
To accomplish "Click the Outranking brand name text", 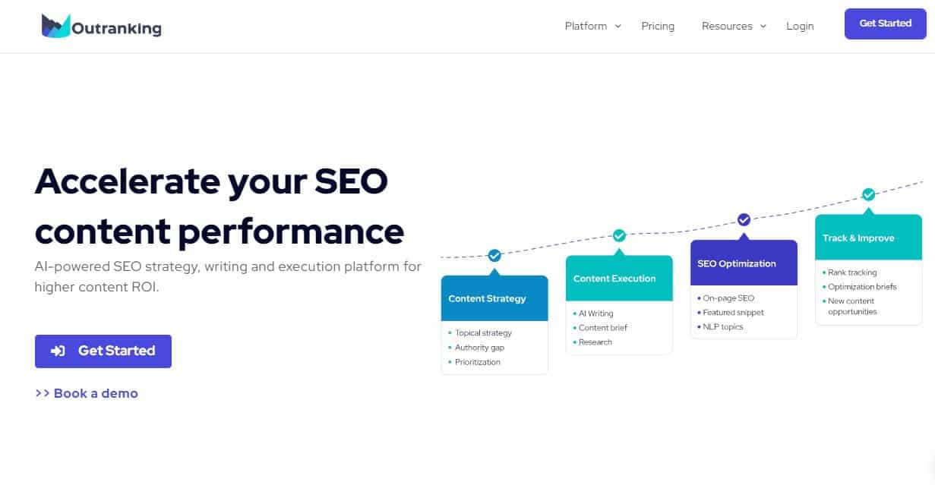I will [116, 29].
